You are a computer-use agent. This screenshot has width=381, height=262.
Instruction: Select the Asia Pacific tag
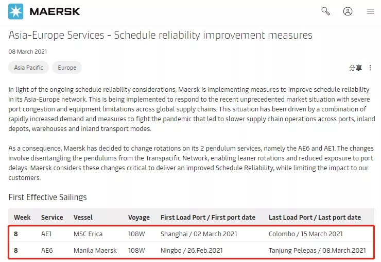29,68
